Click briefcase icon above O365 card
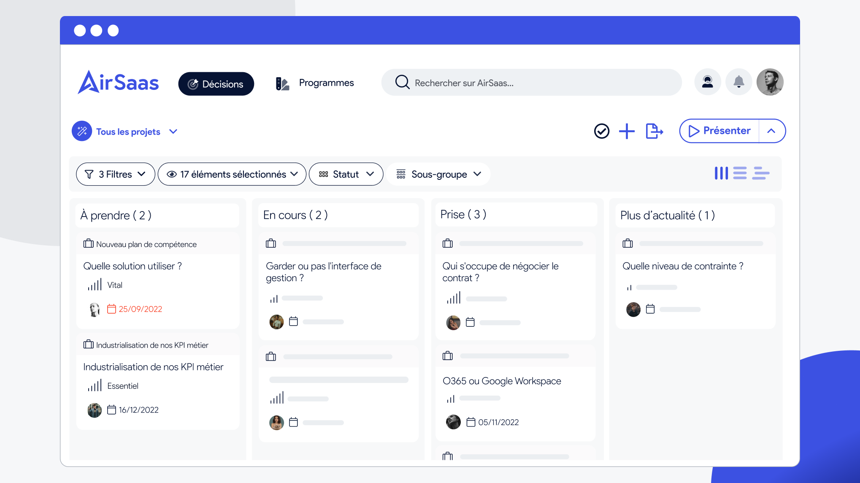This screenshot has width=860, height=483. tap(447, 356)
